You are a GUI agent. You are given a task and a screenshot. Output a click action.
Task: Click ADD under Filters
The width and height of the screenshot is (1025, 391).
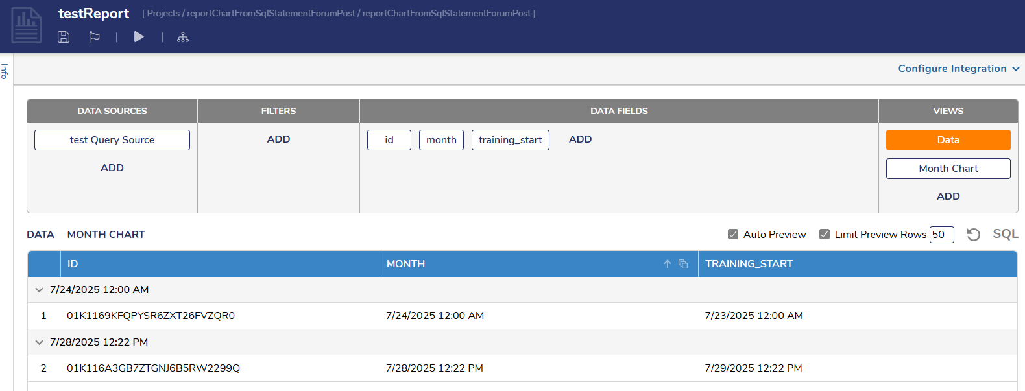point(278,139)
